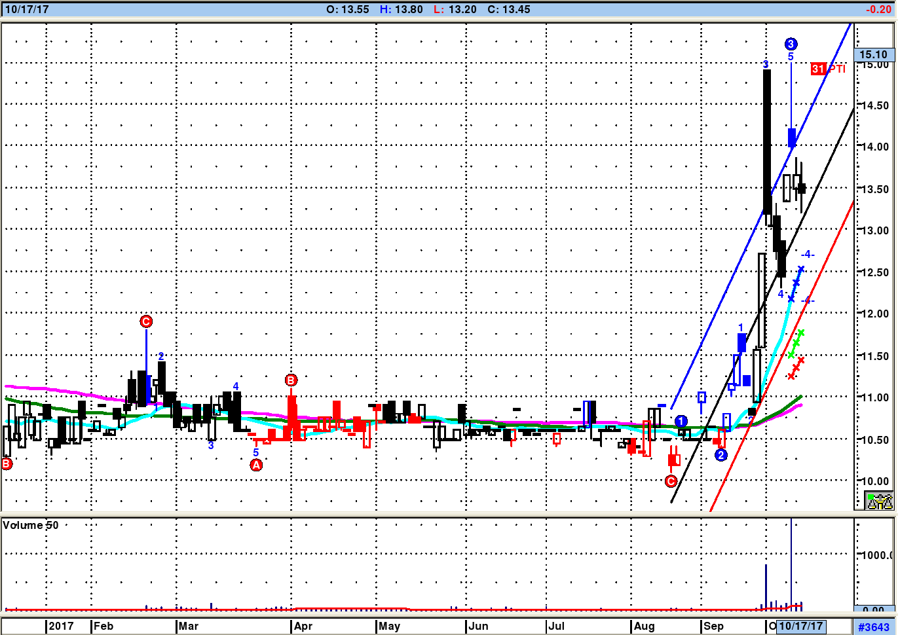Click the Apr label on the time axis
Screen dimensions: 917x635
click(x=303, y=626)
